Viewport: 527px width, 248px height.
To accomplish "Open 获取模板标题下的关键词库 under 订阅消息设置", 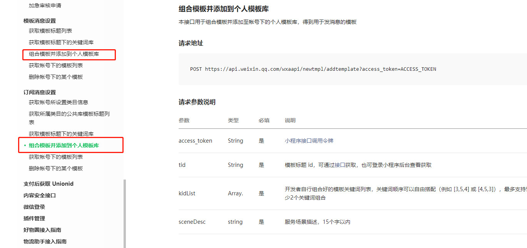I will 61,134.
